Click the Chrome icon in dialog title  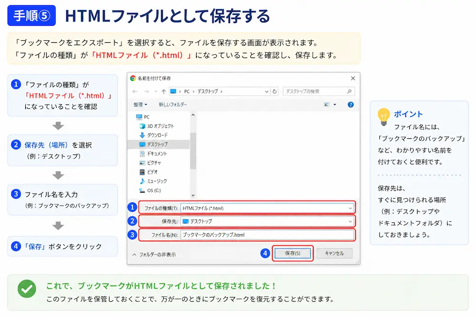click(133, 78)
